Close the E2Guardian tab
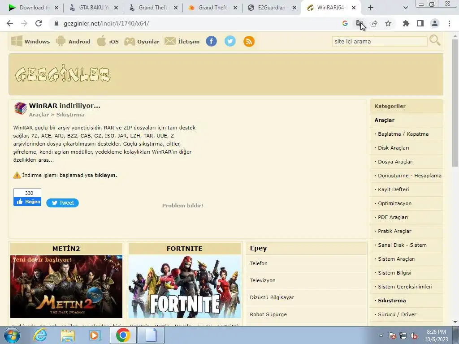Screen dimensions: 459x344 [x=294, y=8]
